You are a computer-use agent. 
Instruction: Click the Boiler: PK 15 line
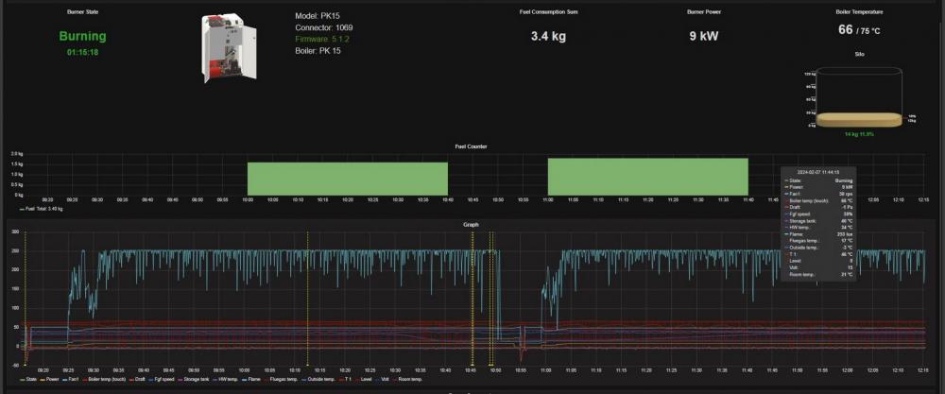(318, 51)
